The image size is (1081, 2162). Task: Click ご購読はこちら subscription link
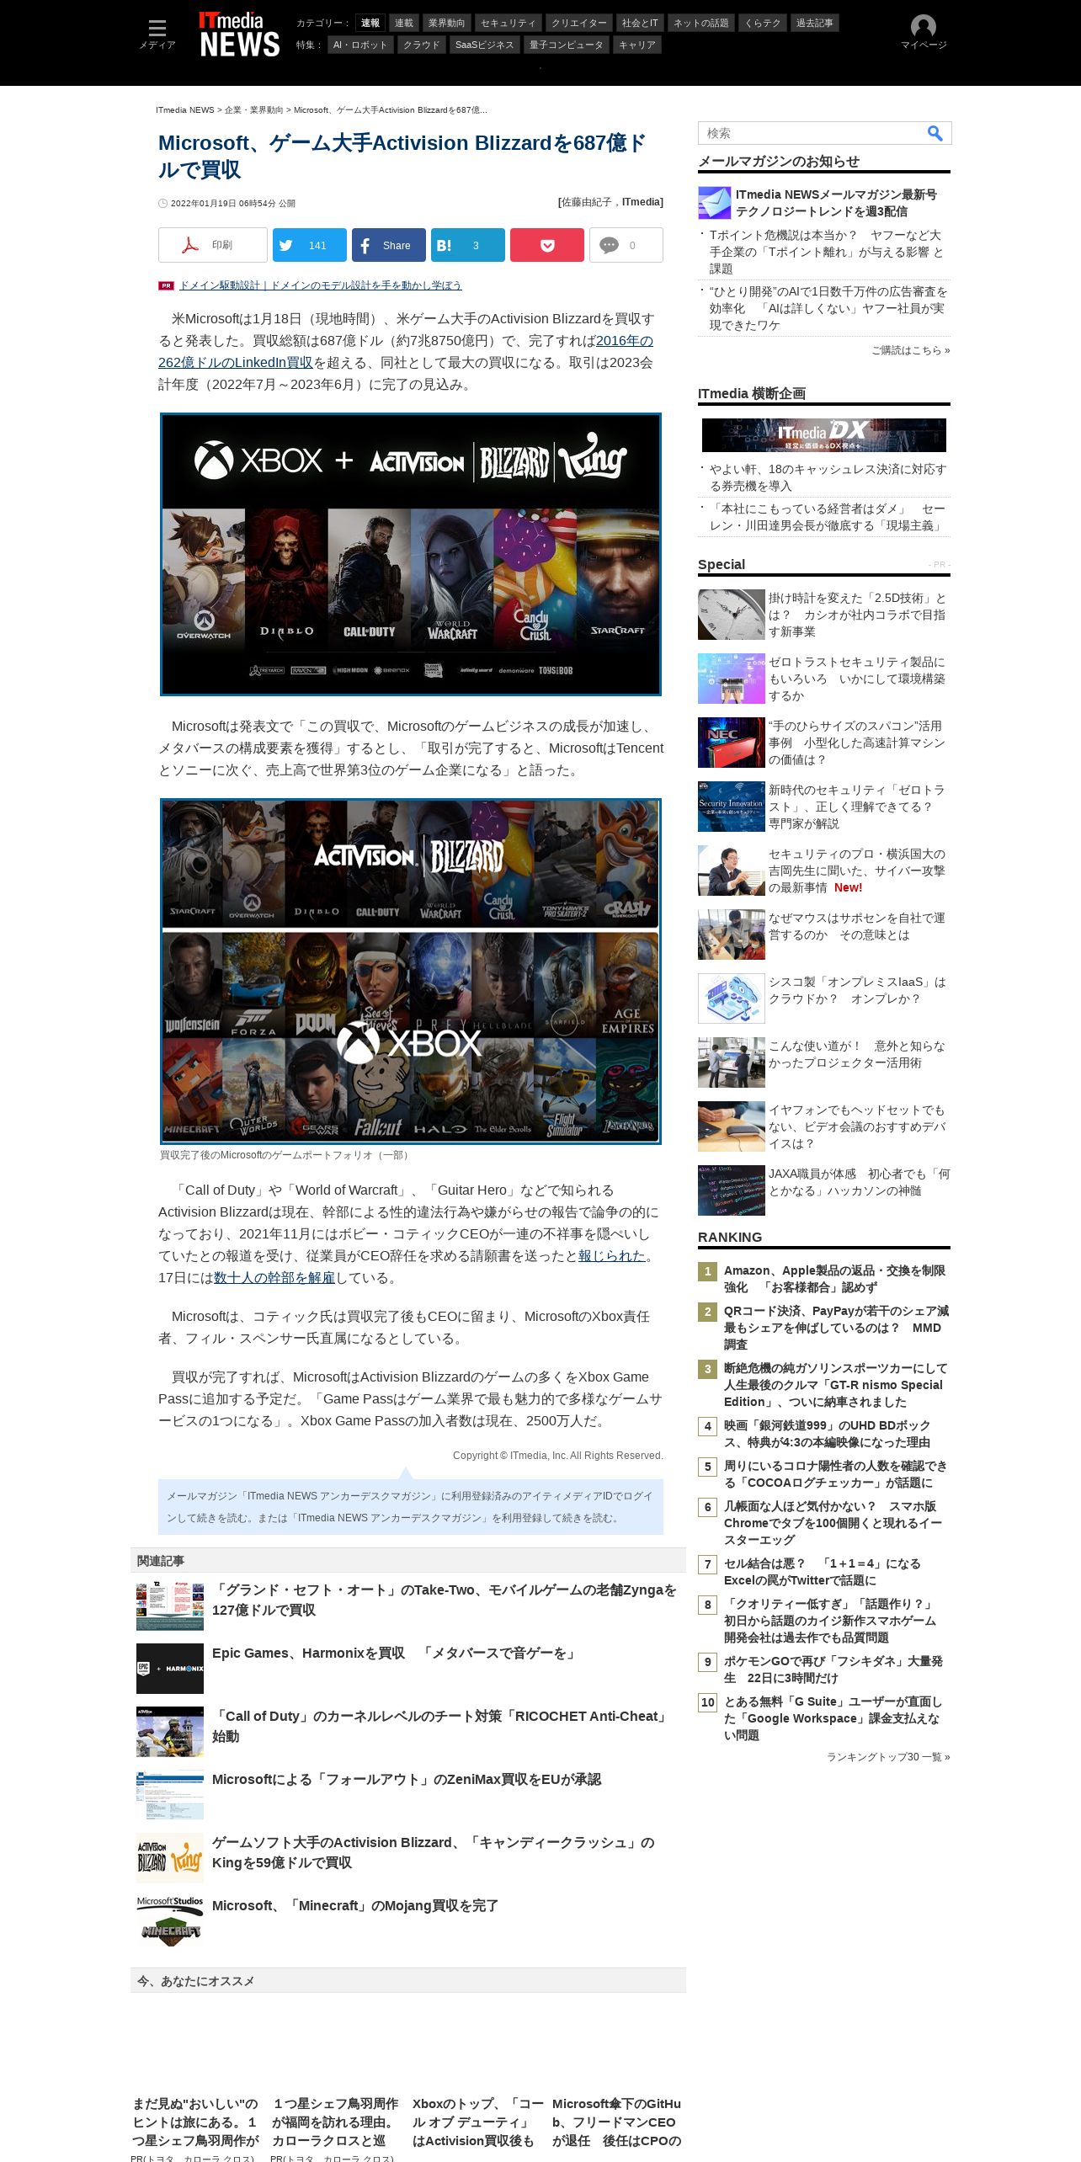pos(911,350)
